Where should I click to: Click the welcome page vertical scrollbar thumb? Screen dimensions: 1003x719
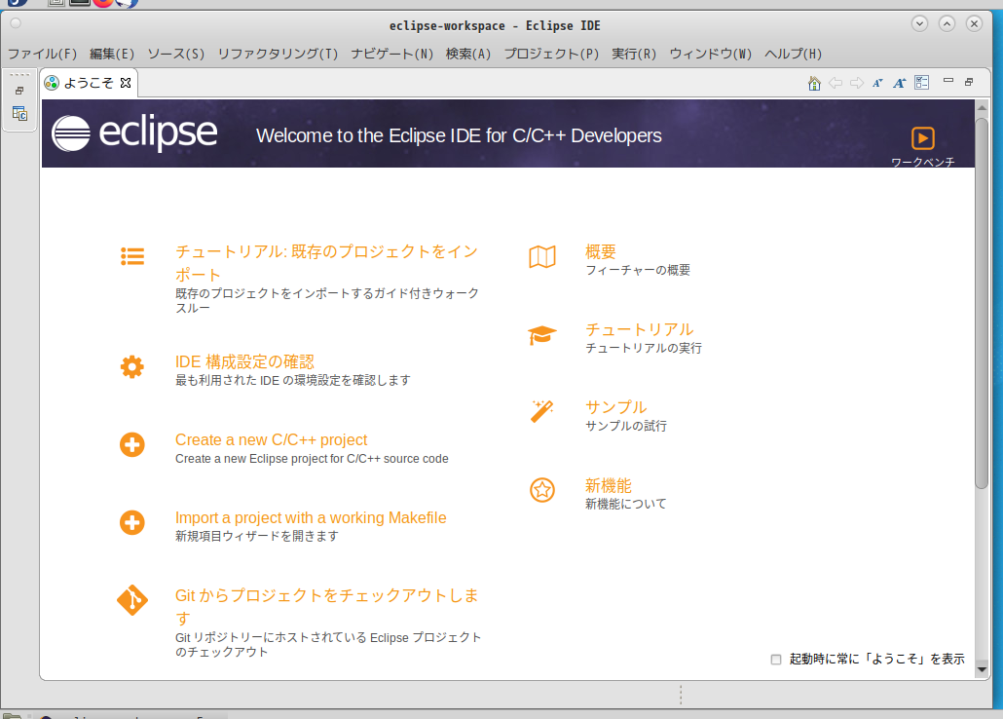click(x=982, y=303)
